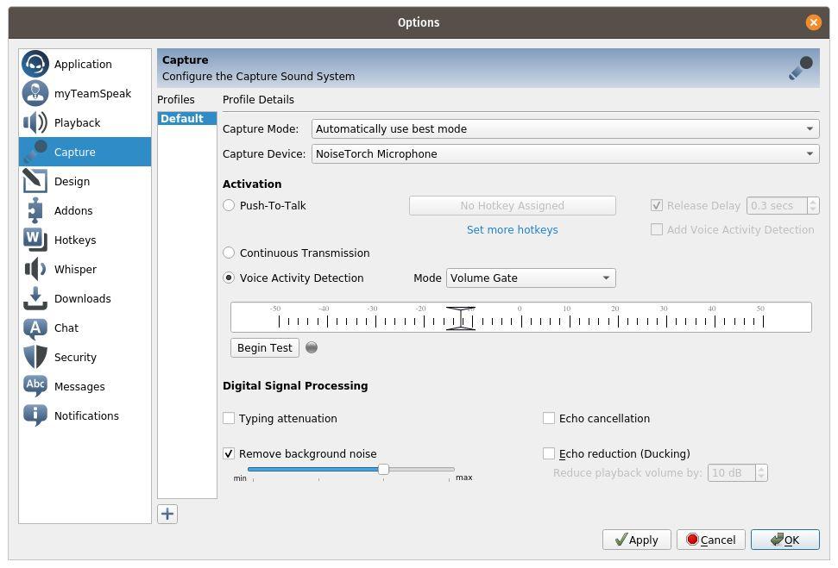Click the Whisper speaker icon
Viewport: 838px width, 568px height.
coord(35,269)
